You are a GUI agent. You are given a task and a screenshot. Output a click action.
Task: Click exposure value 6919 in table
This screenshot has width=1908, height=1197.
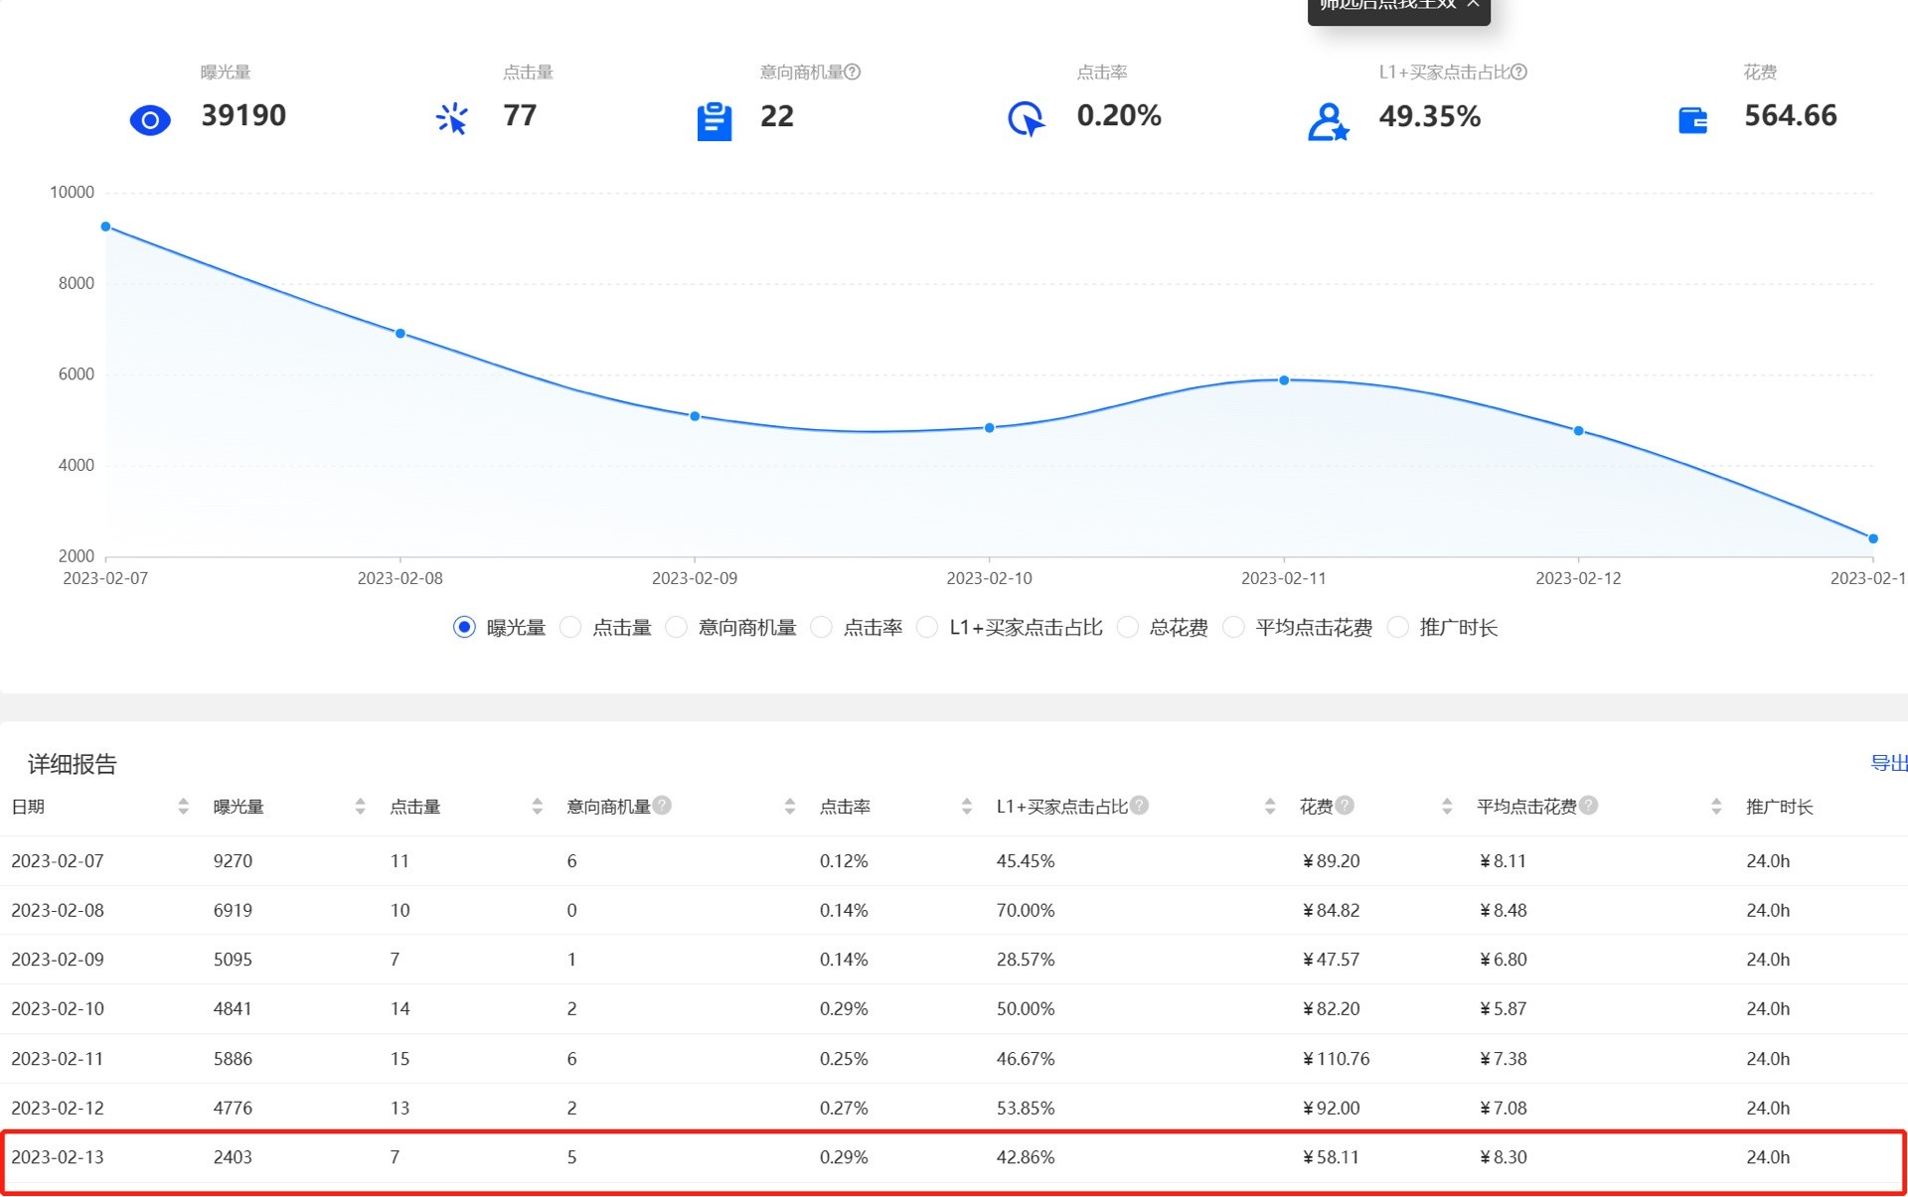233,910
